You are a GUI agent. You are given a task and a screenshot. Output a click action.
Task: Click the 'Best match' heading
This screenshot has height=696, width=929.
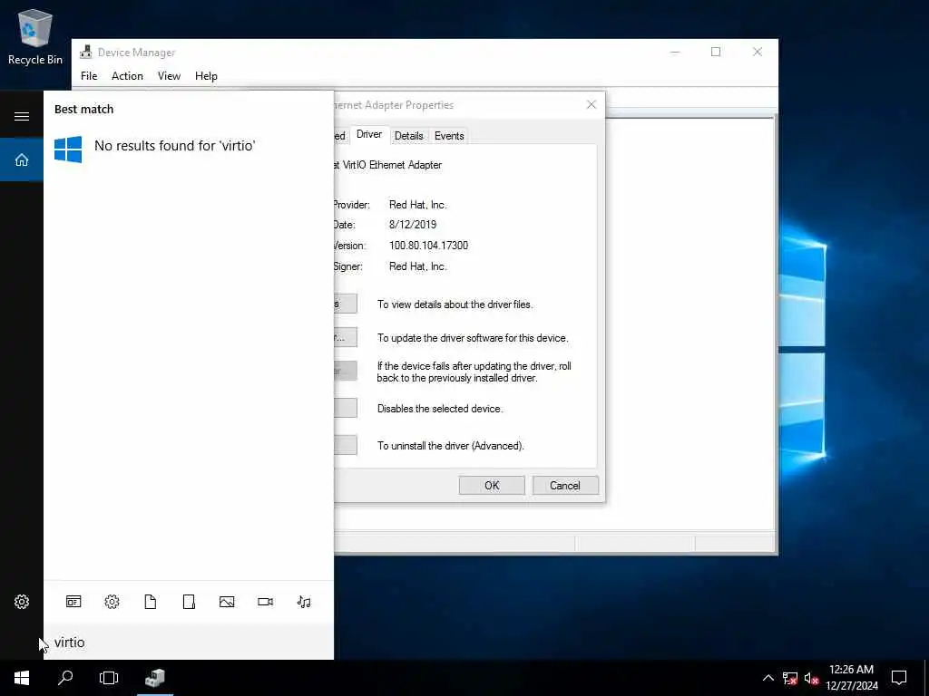coord(83,109)
